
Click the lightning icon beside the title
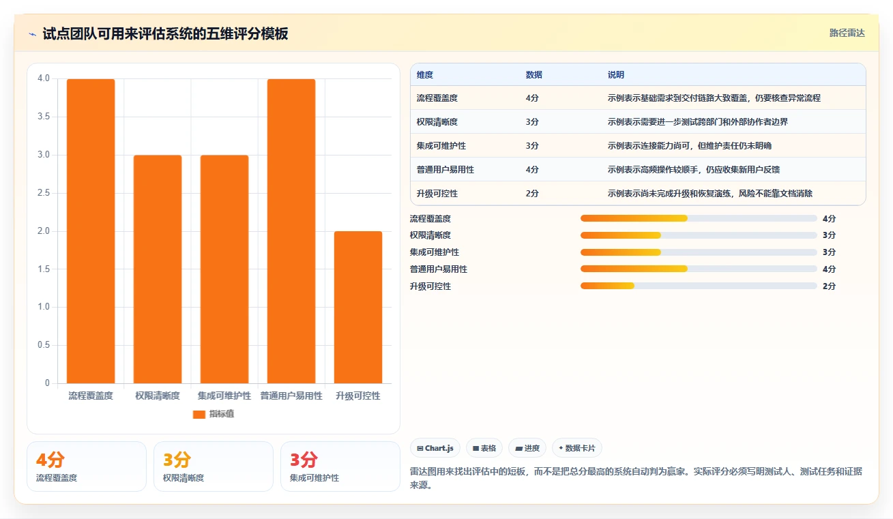(x=33, y=33)
